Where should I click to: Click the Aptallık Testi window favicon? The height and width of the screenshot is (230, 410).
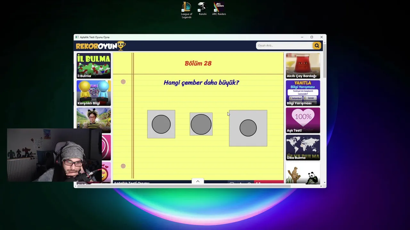pyautogui.click(x=77, y=37)
